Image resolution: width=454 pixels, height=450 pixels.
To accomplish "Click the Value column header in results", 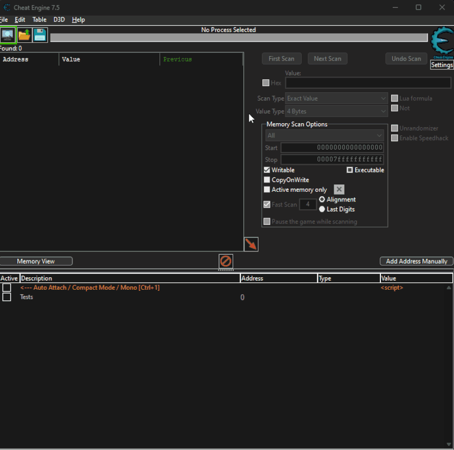I will [110, 59].
